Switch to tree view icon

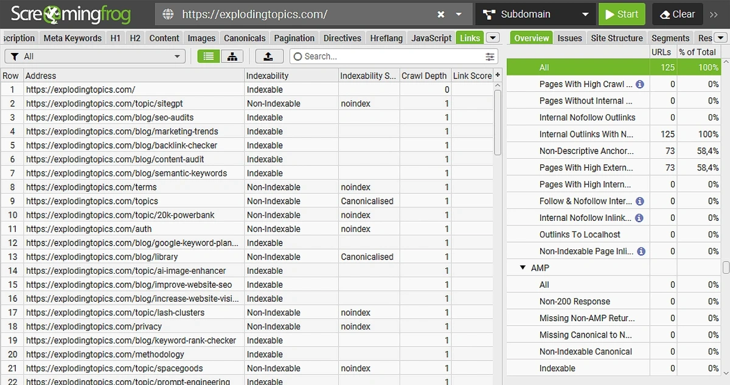pos(232,56)
